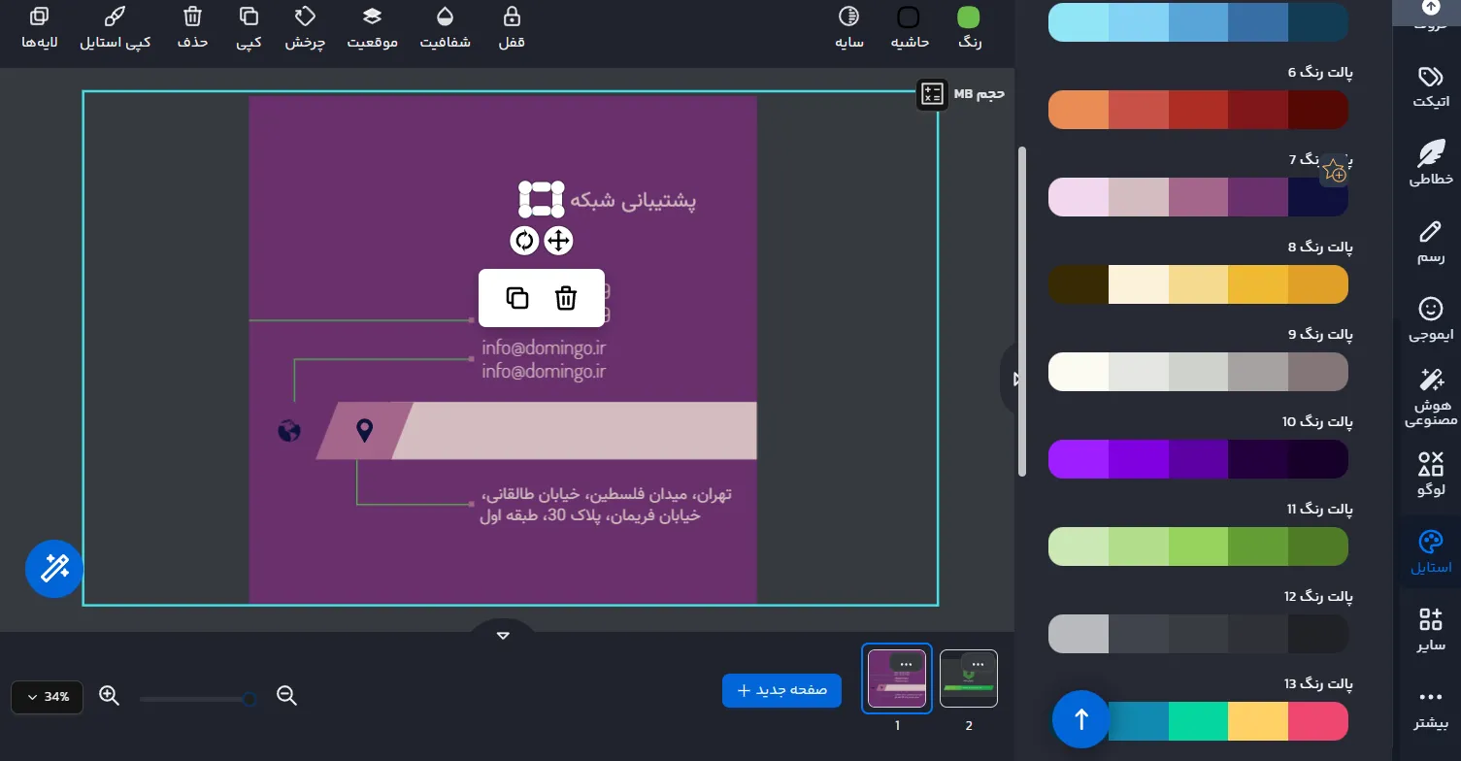Select page 1 thumbnail
1461x761 pixels.
pyautogui.click(x=897, y=679)
